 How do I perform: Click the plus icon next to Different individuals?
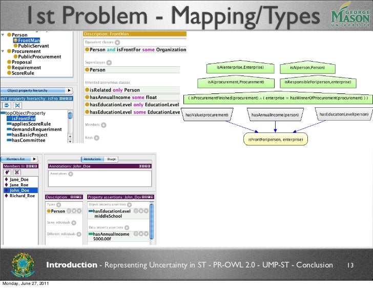(x=79, y=235)
